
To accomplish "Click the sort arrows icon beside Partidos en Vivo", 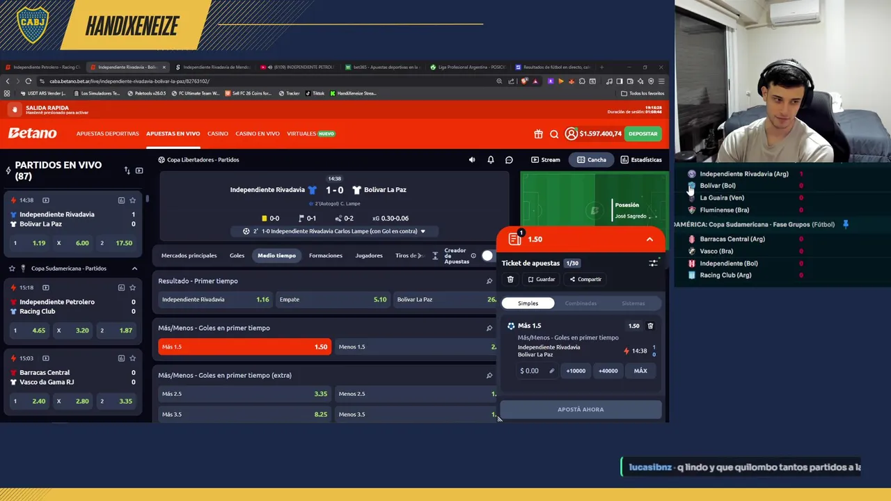I will pyautogui.click(x=127, y=170).
